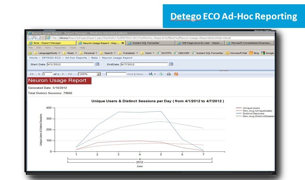Open the ECOTFS favorite link
The width and height of the screenshot is (305, 180).
(x=164, y=53)
